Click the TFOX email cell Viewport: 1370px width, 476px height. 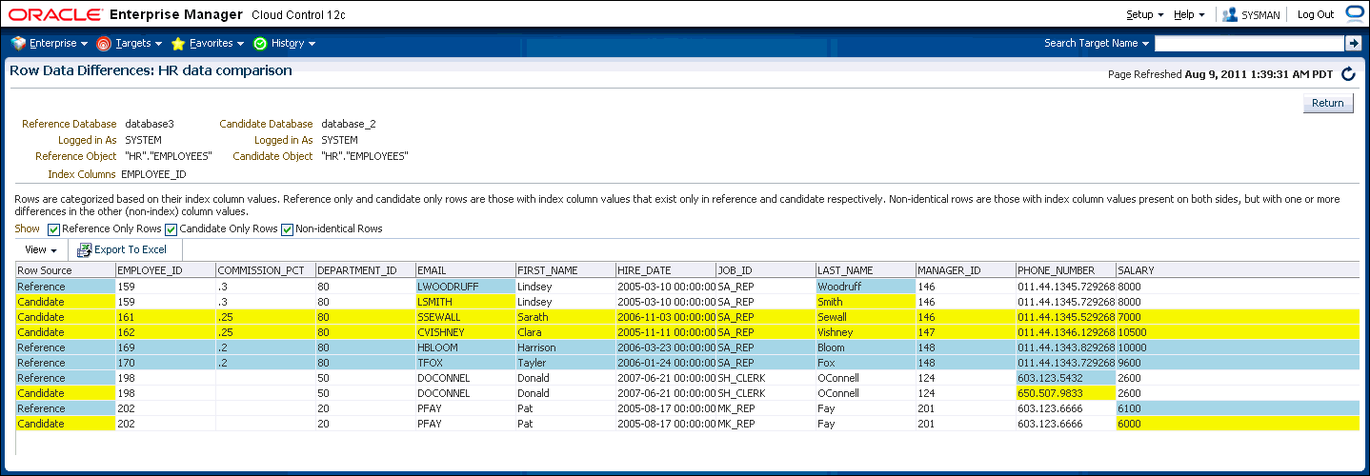tap(466, 363)
